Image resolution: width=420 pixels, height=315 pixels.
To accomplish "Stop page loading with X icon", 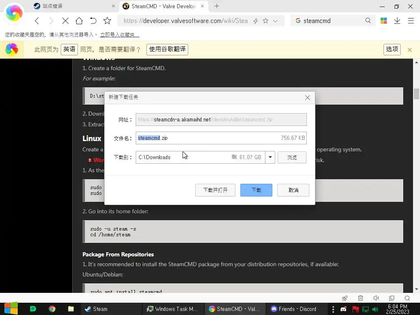I will (x=65, y=21).
